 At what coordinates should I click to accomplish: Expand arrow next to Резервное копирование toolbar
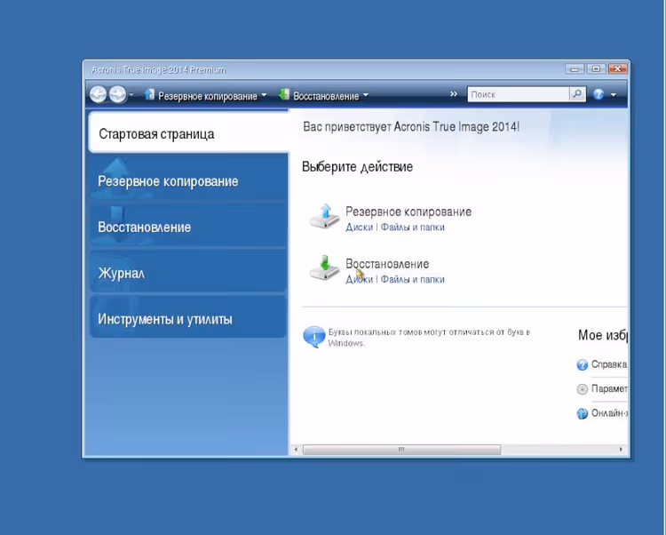(x=264, y=95)
